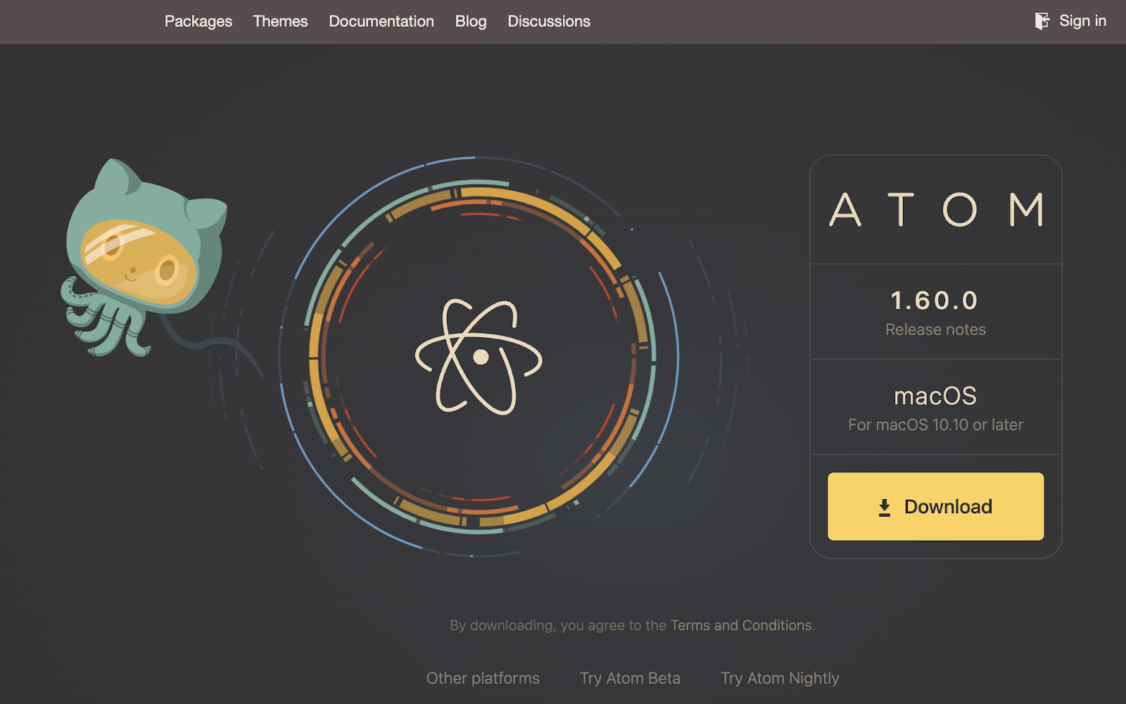
Task: Open the Release notes for 1.60.0
Action: pos(935,329)
